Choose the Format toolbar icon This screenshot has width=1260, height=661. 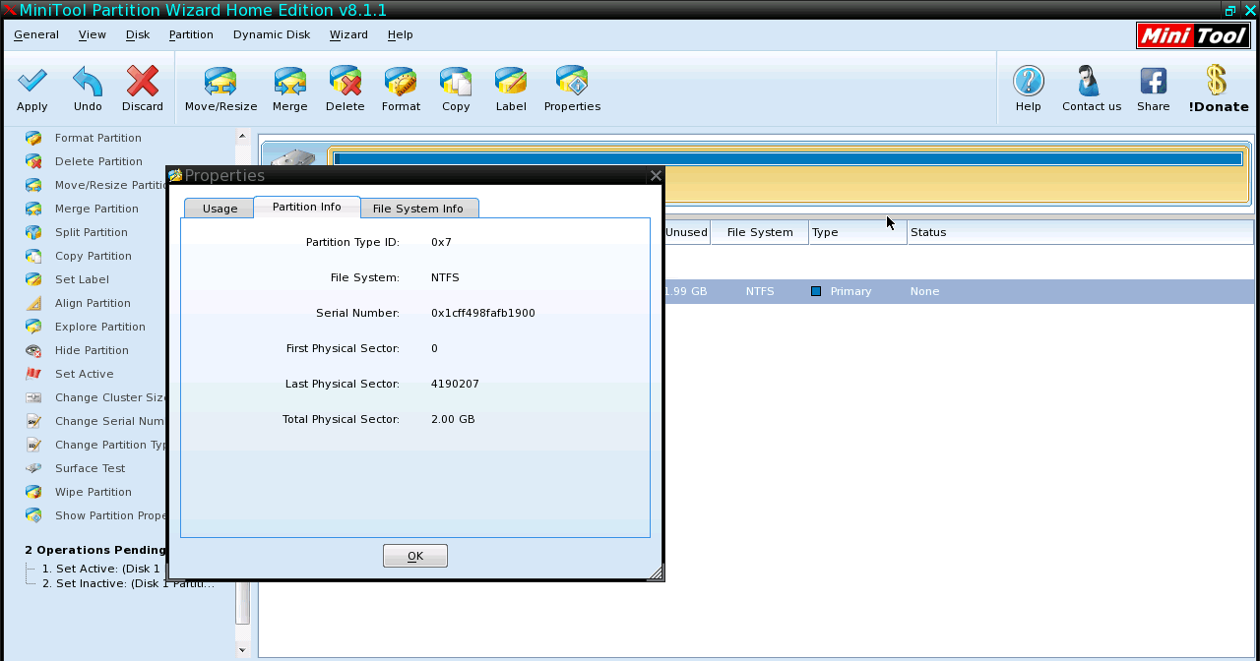(x=401, y=82)
